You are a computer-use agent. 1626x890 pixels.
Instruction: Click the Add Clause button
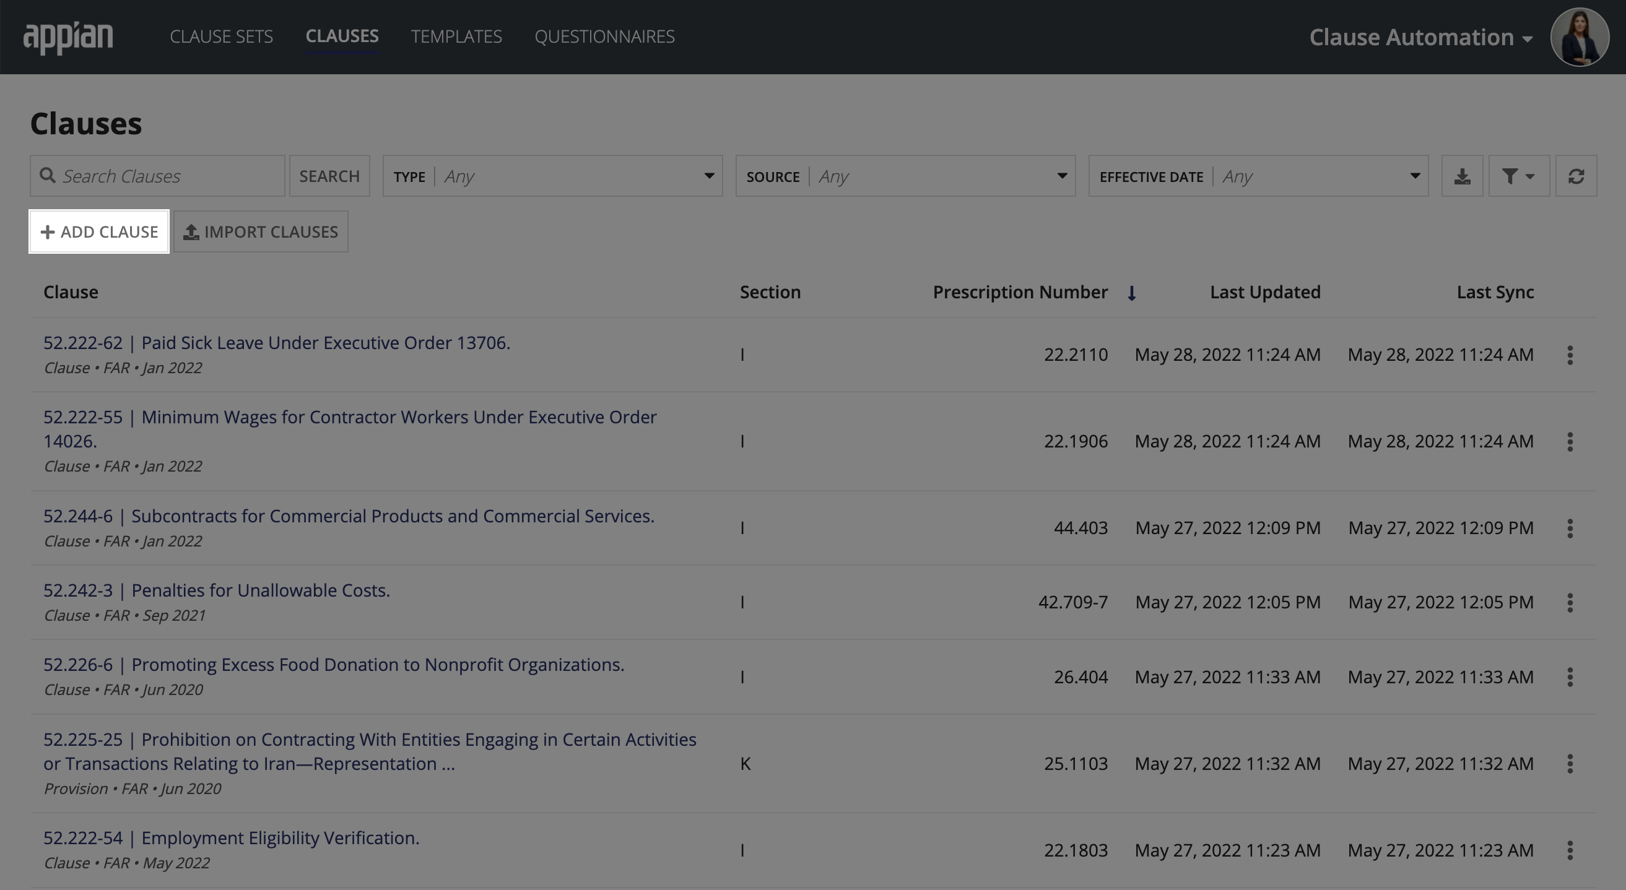(99, 231)
